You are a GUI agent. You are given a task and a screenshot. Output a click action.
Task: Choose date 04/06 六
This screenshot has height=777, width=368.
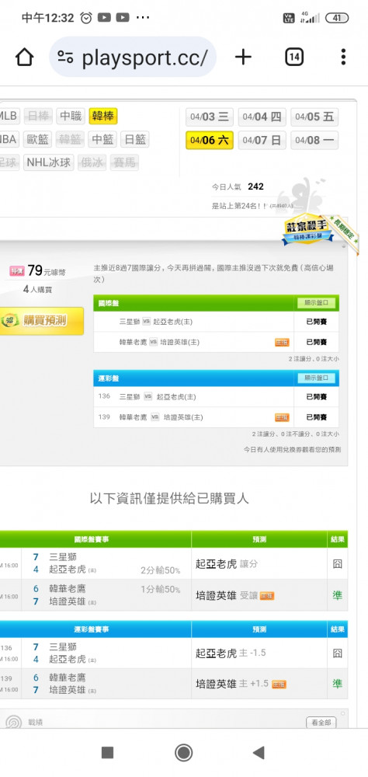pyautogui.click(x=210, y=140)
